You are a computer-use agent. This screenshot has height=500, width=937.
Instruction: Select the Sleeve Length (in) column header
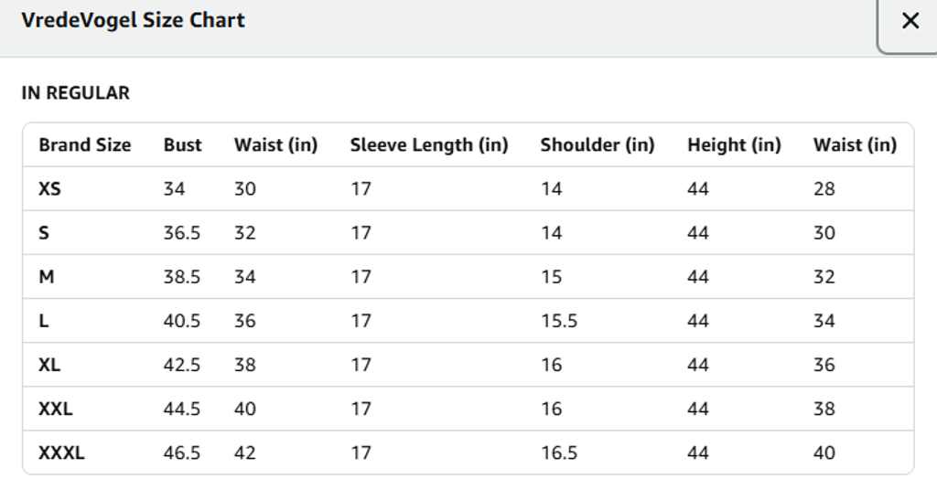[428, 144]
